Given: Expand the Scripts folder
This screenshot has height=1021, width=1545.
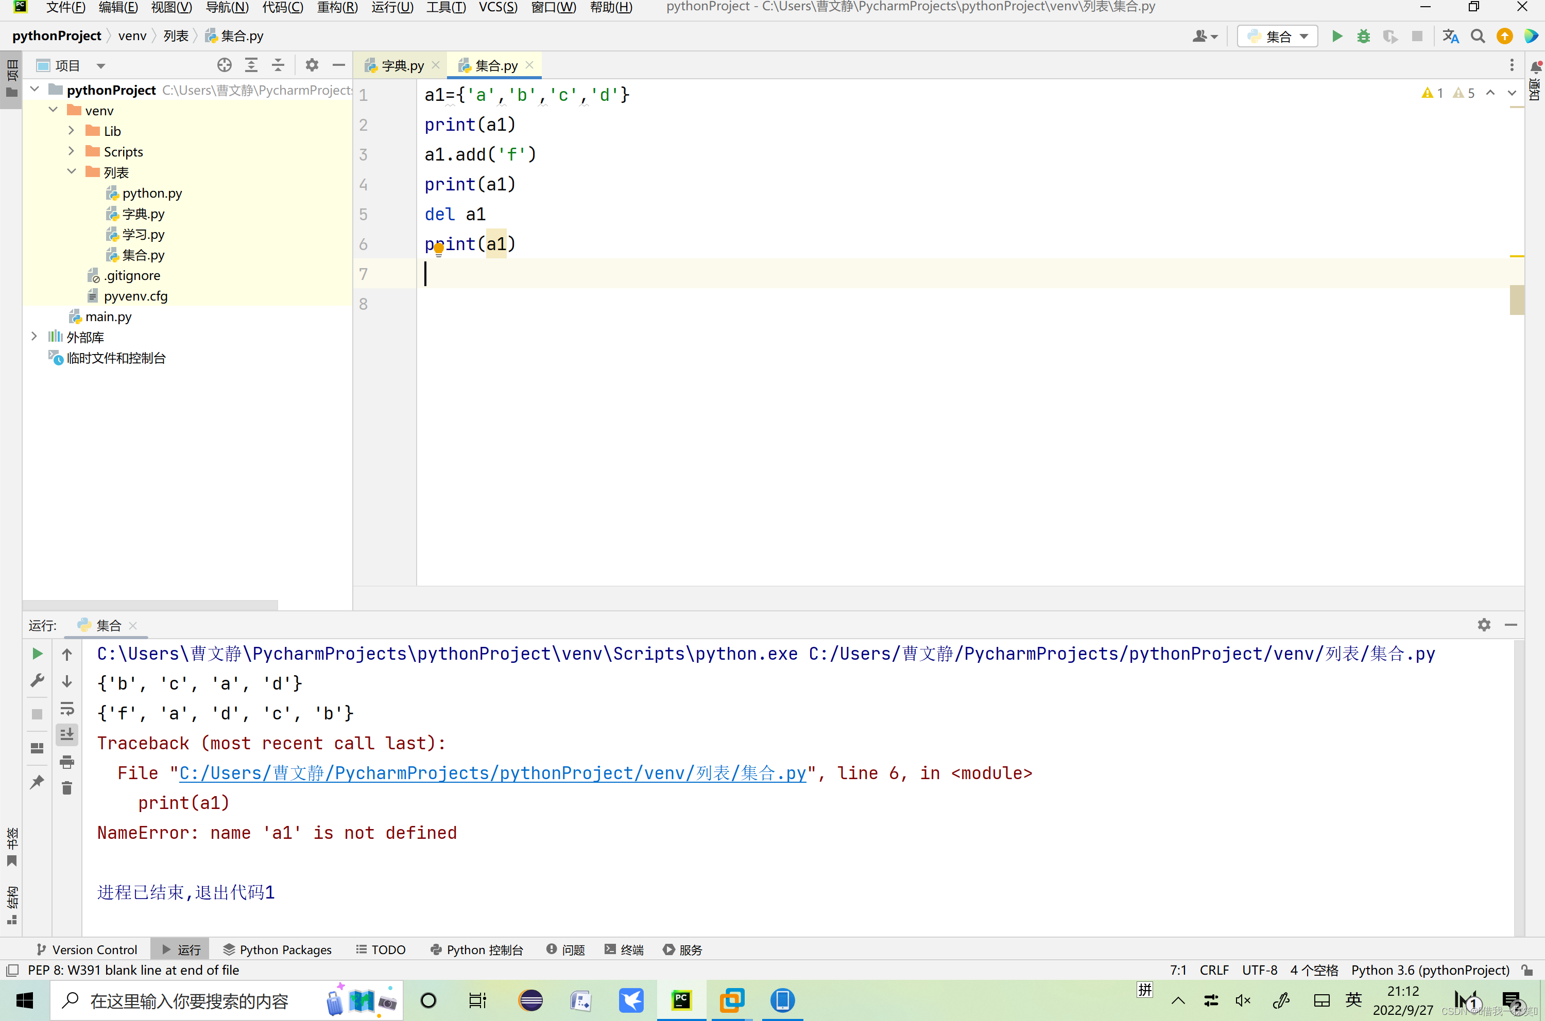Looking at the screenshot, I should (71, 151).
